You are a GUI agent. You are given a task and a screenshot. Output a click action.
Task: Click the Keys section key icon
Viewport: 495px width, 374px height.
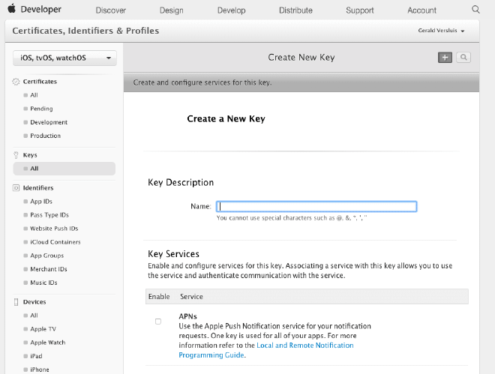(16, 155)
